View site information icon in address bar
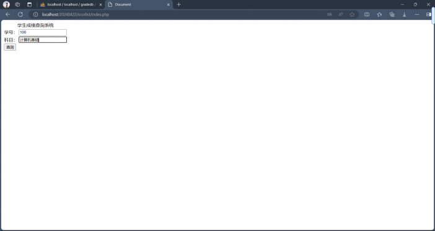 [35, 14]
